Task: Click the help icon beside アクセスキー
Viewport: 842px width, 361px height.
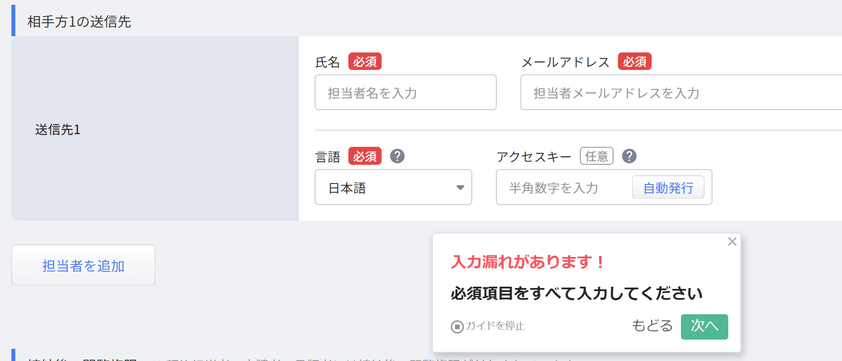Action: [629, 156]
